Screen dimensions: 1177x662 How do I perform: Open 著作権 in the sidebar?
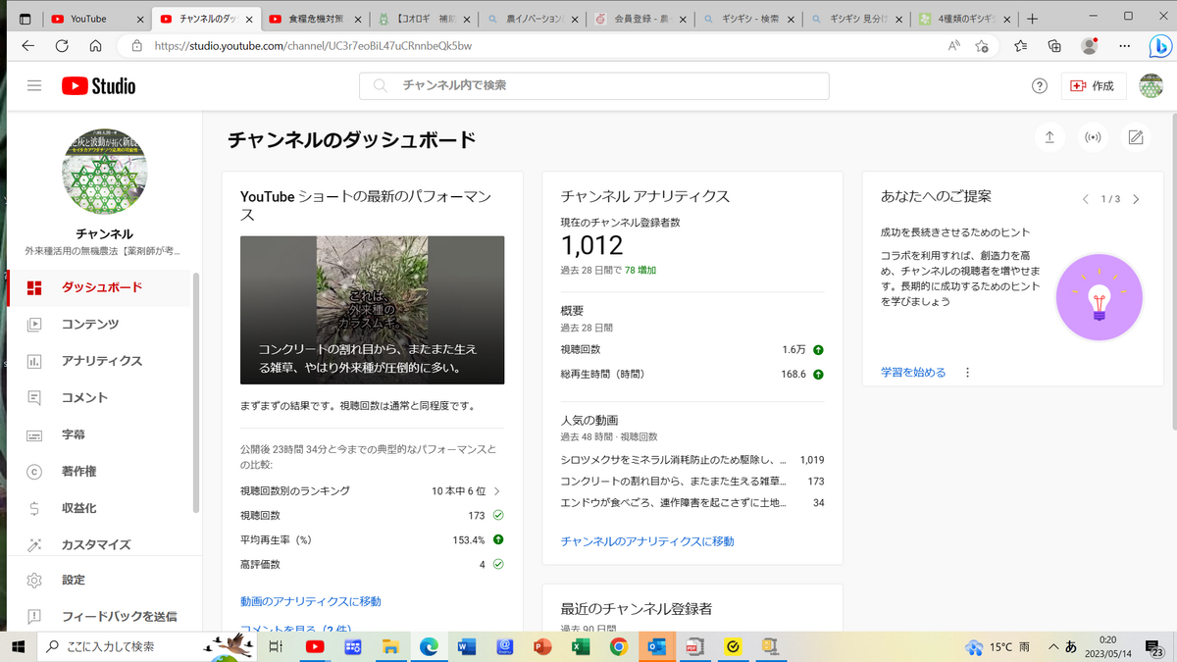(x=99, y=472)
